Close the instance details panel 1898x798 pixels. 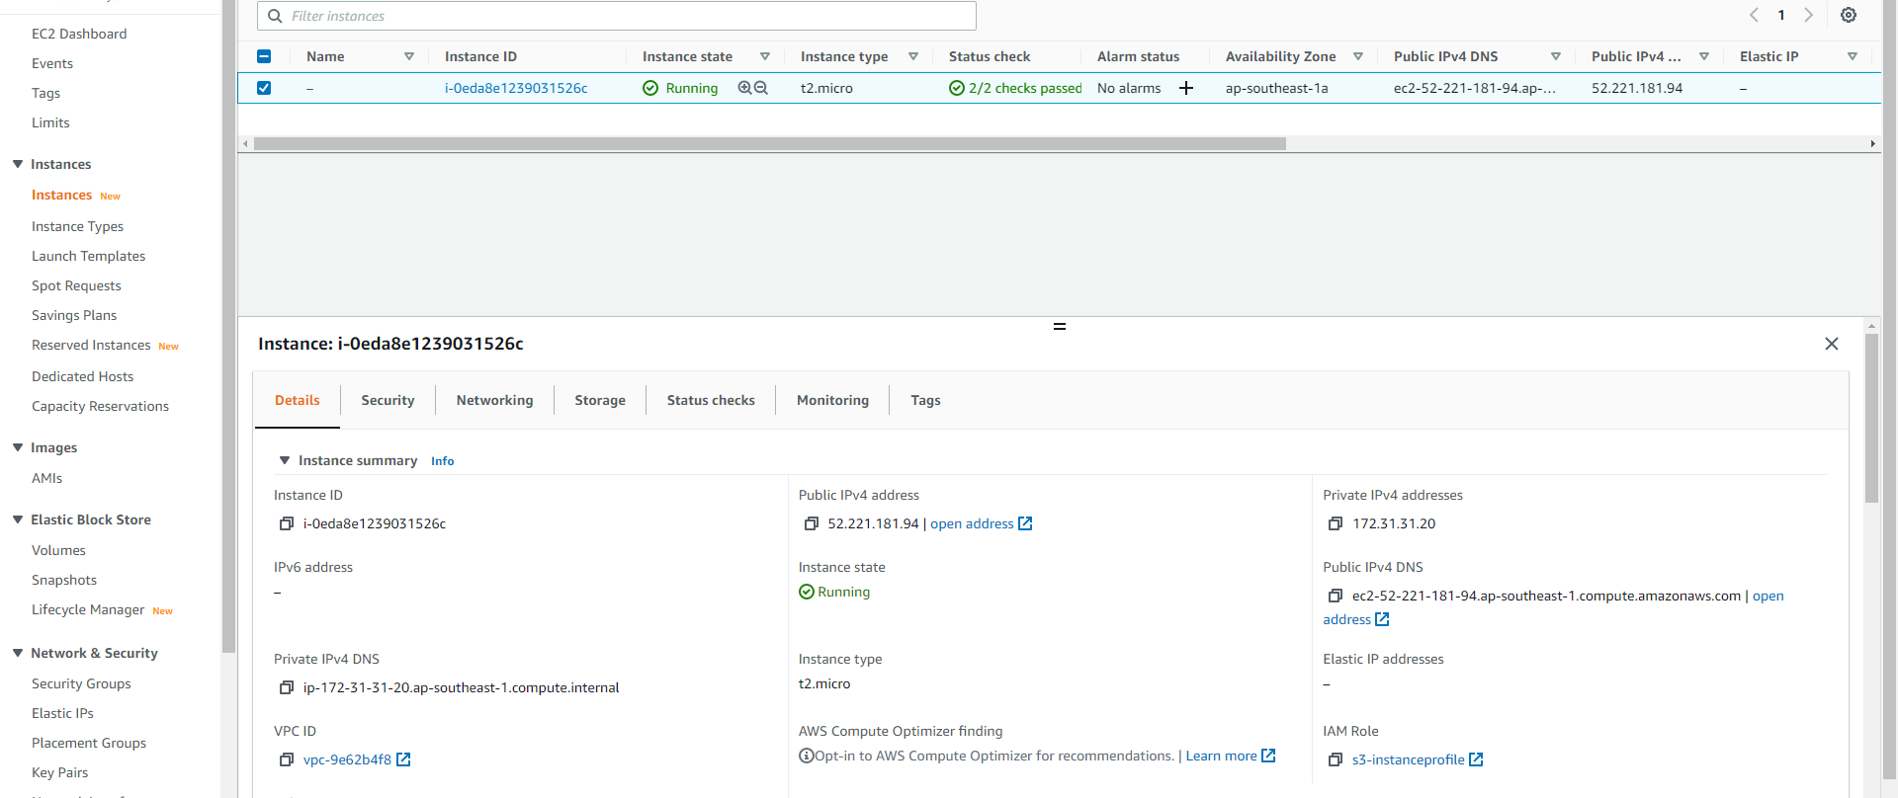[x=1831, y=344]
